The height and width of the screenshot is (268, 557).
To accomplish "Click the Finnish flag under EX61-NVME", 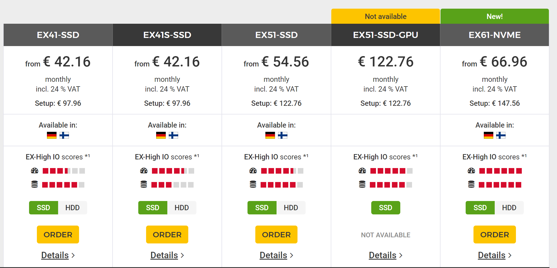I will [x=501, y=135].
